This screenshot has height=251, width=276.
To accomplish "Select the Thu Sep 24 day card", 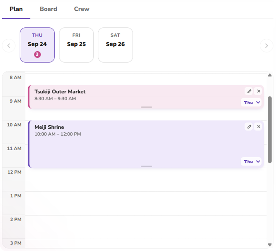I will 37,45.
